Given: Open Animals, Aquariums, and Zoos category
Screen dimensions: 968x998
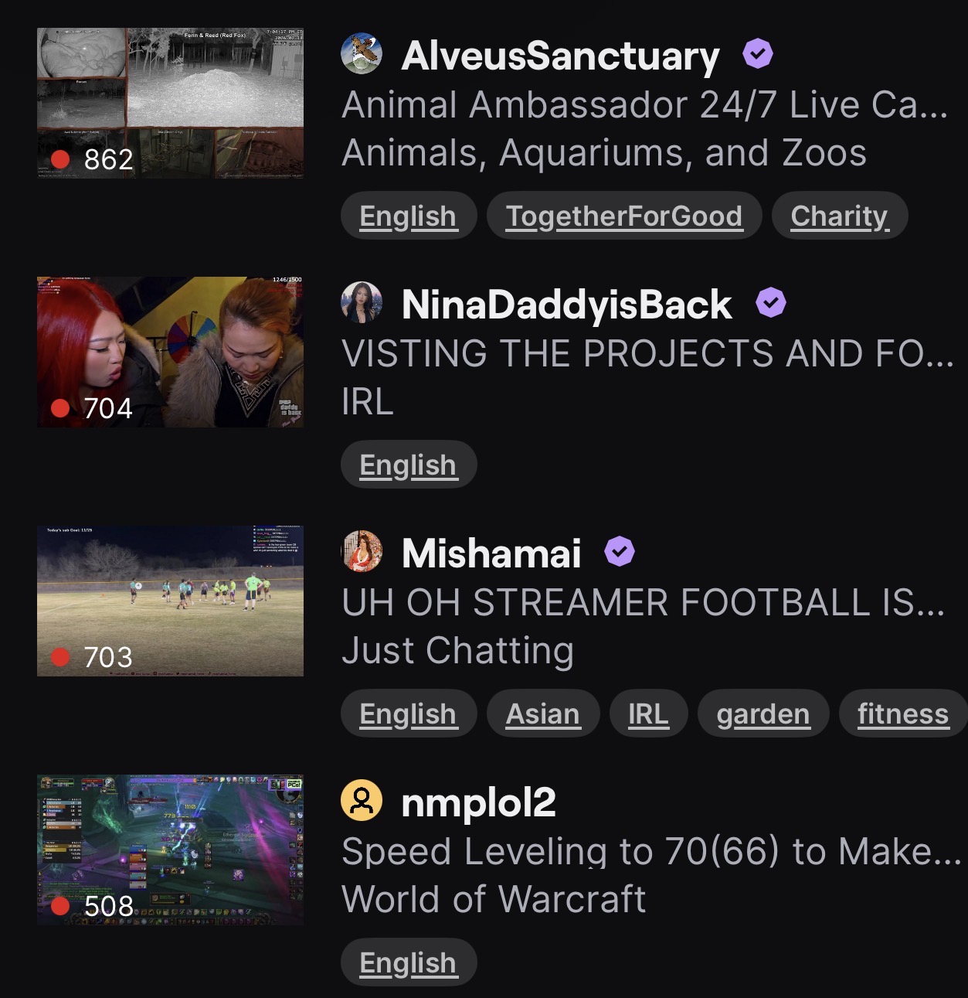Looking at the screenshot, I should pyautogui.click(x=604, y=153).
